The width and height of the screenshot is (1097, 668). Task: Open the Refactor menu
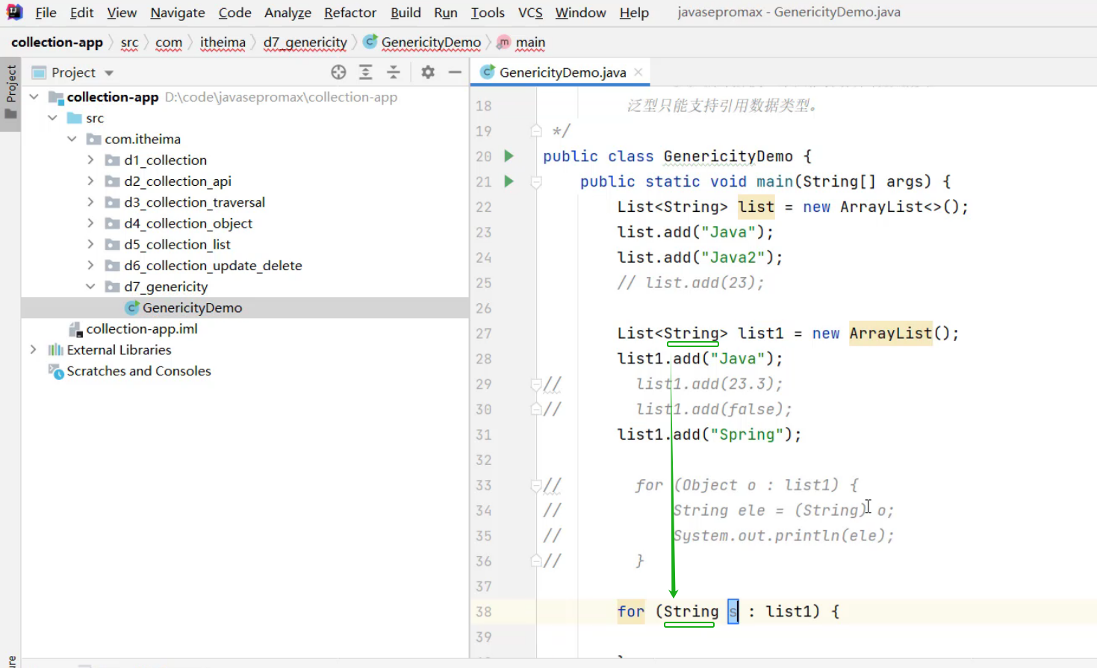coord(350,13)
